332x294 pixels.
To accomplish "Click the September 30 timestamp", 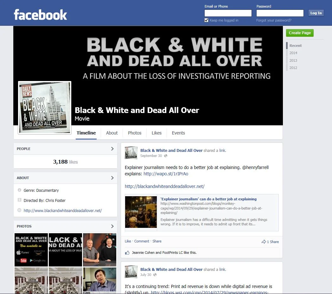I will [x=151, y=156].
